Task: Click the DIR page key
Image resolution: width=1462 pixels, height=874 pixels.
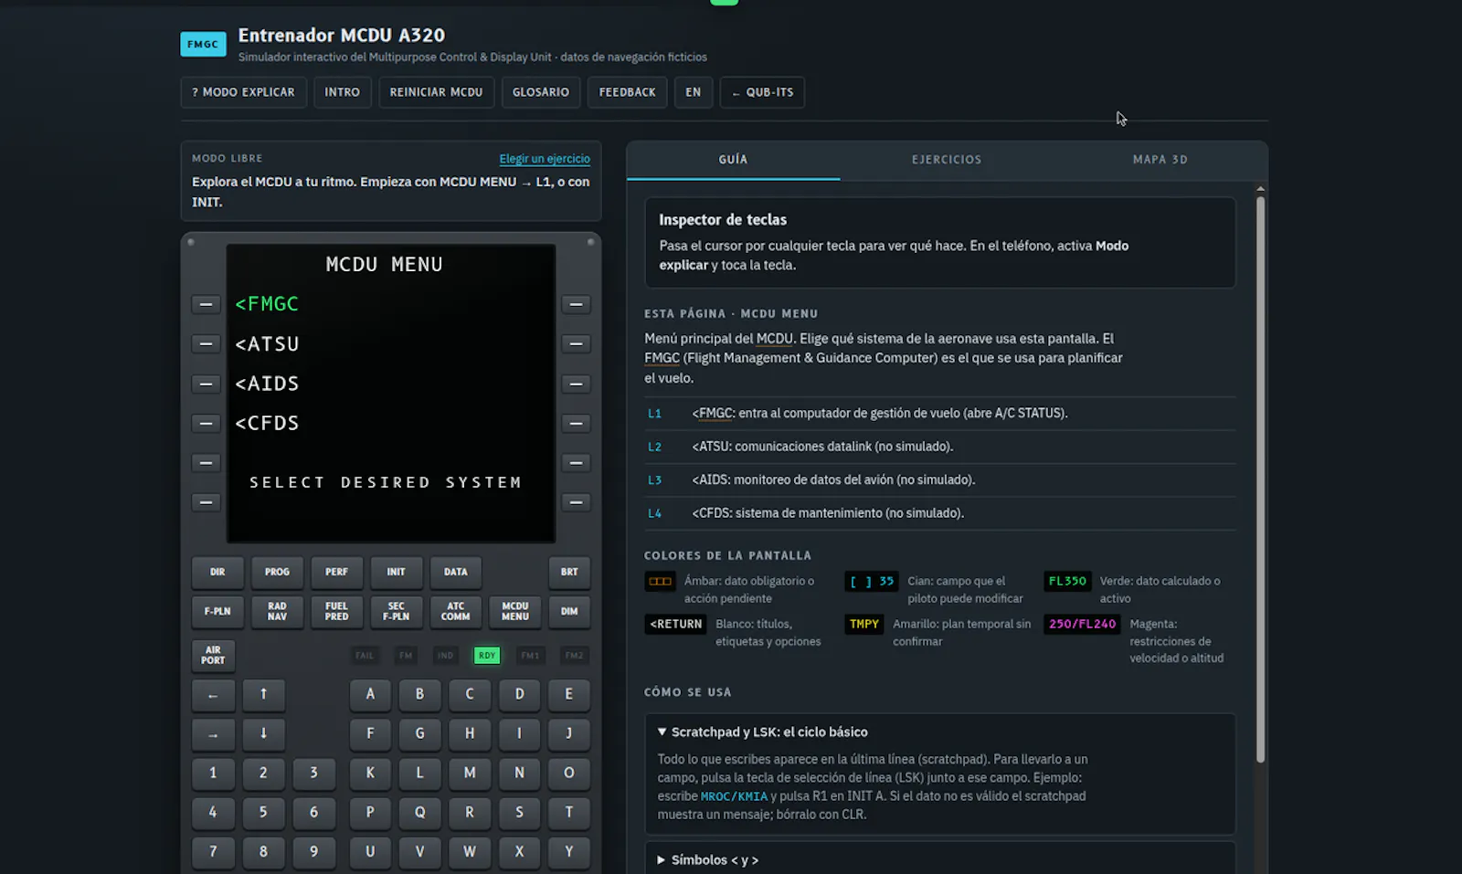Action: pyautogui.click(x=217, y=572)
